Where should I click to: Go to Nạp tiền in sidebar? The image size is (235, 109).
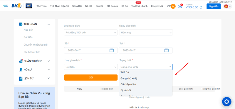(x=28, y=30)
